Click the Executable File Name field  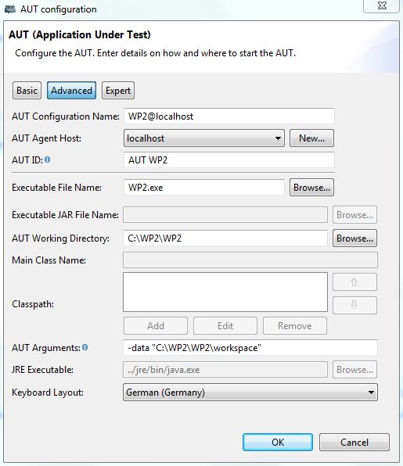(204, 188)
